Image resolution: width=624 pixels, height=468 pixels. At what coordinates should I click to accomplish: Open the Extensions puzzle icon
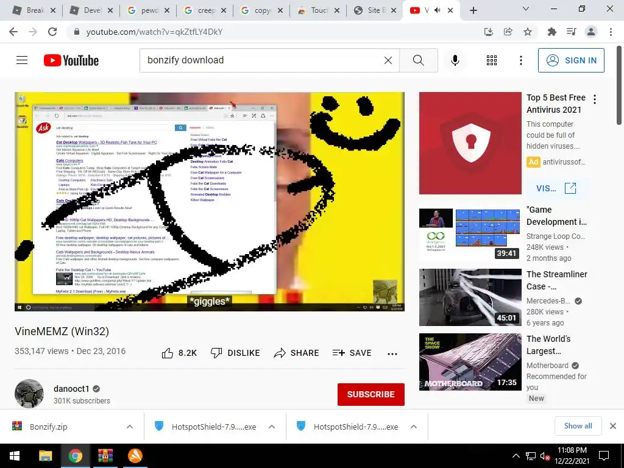(x=551, y=32)
